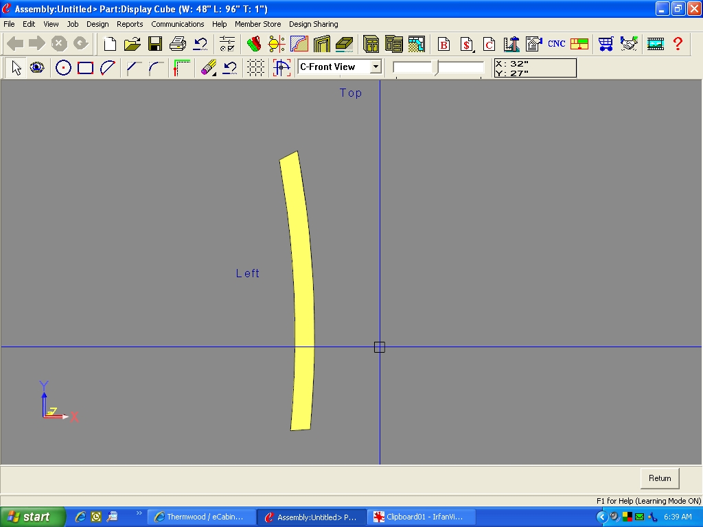Open the Design Sharing menu
The image size is (703, 527).
tap(313, 24)
